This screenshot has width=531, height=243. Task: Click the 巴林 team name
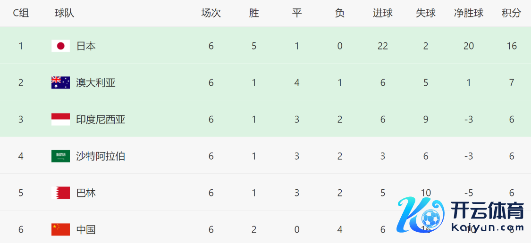click(86, 193)
